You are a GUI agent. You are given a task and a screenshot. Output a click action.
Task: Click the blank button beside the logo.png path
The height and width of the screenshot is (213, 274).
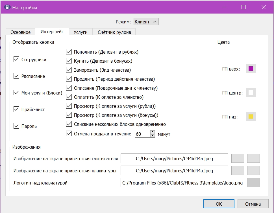[253, 183]
